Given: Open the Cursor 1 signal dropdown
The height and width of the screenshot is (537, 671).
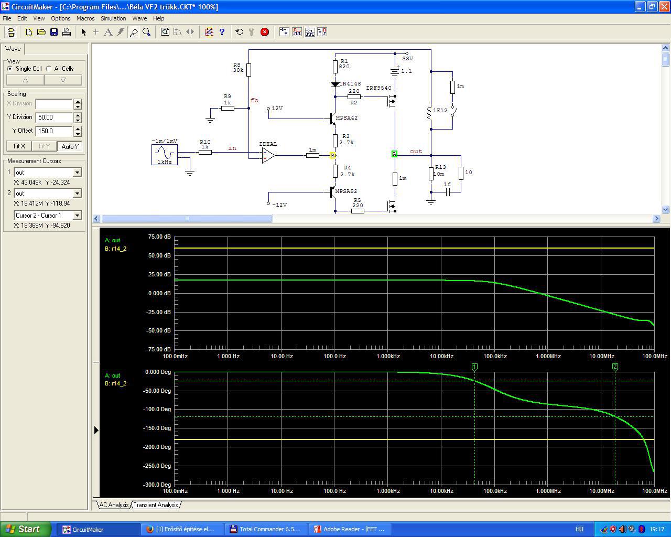Looking at the screenshot, I should tap(77, 173).
